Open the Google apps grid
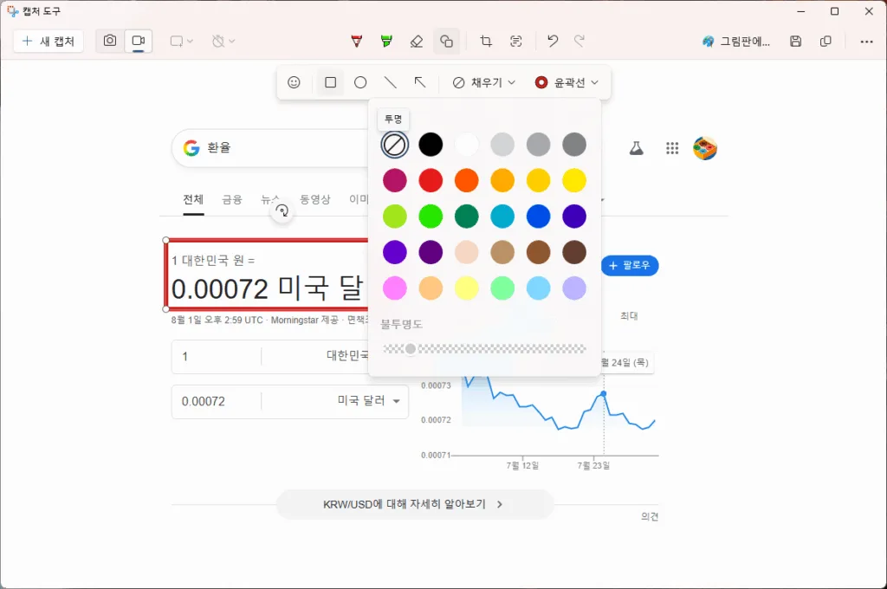 pyautogui.click(x=672, y=148)
